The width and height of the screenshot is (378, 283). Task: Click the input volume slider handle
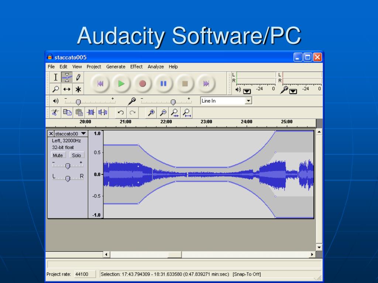tap(173, 102)
